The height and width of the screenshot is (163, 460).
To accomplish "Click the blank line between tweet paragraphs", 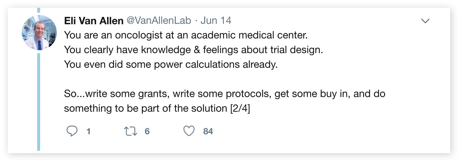I will [180, 79].
